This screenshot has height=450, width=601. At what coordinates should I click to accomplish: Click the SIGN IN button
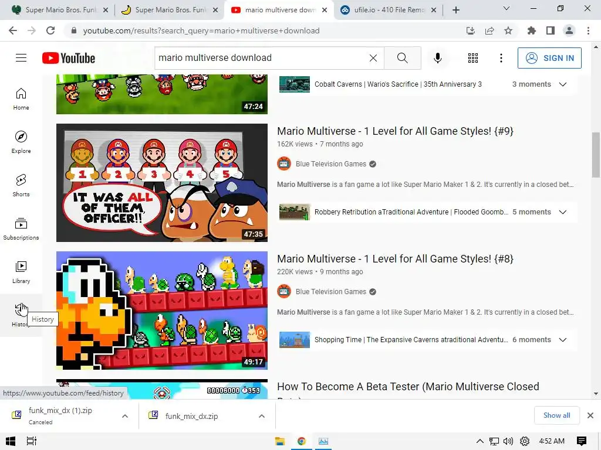[549, 58]
